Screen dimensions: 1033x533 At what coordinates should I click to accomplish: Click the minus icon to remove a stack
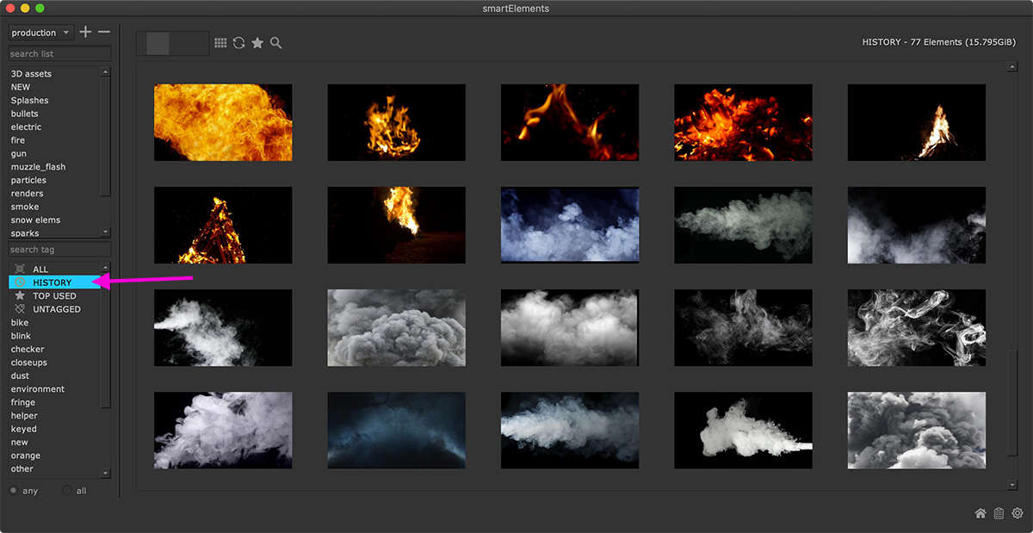104,33
